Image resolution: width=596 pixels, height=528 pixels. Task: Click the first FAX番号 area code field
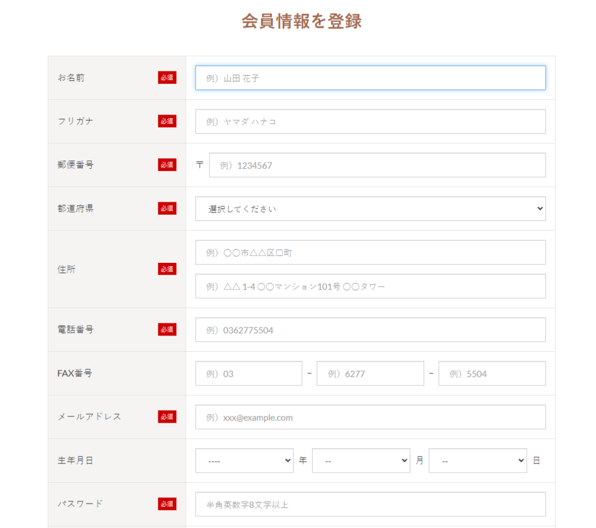pyautogui.click(x=249, y=373)
